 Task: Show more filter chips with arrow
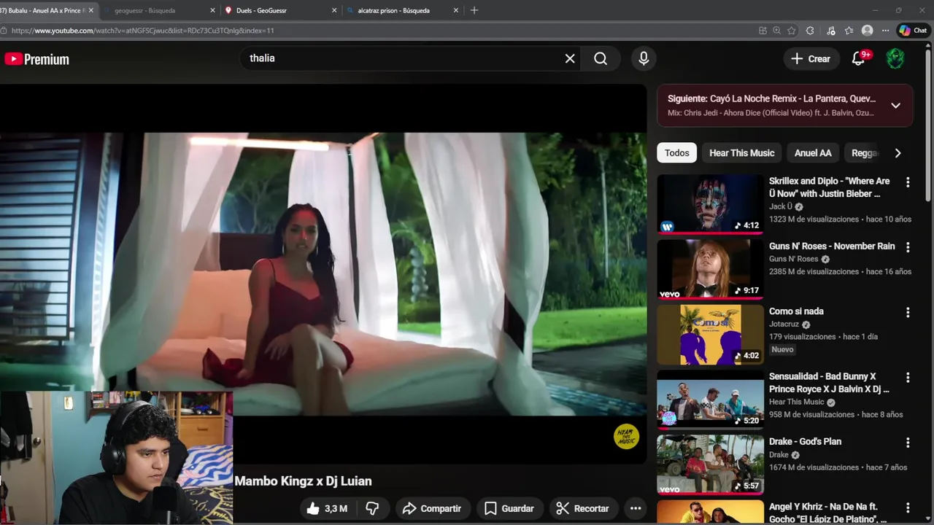click(x=898, y=153)
